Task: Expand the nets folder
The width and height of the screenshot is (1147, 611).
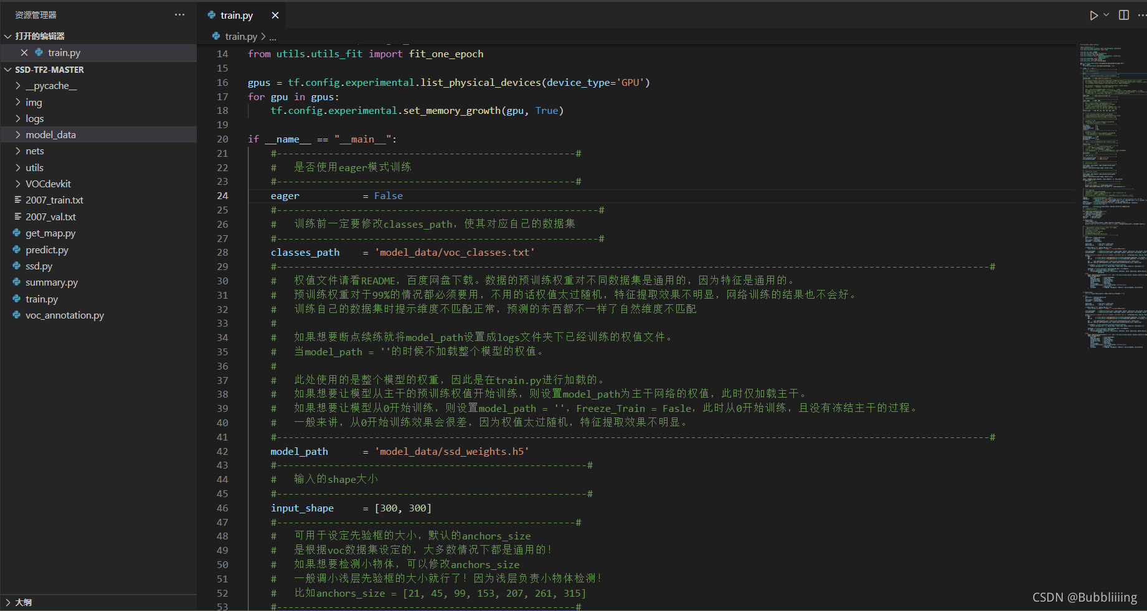Action: (18, 151)
